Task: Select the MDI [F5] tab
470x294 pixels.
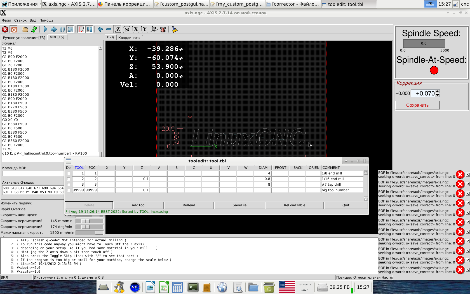Action: pyautogui.click(x=57, y=37)
